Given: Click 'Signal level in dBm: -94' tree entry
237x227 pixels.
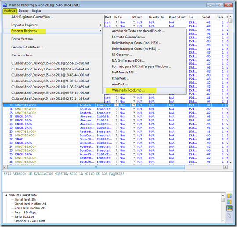Looking at the screenshot, I should [30, 204].
